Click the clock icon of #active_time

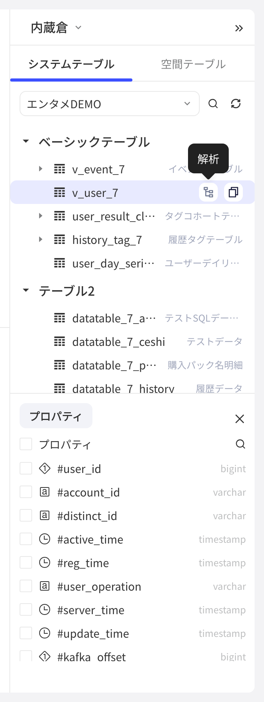click(x=45, y=539)
